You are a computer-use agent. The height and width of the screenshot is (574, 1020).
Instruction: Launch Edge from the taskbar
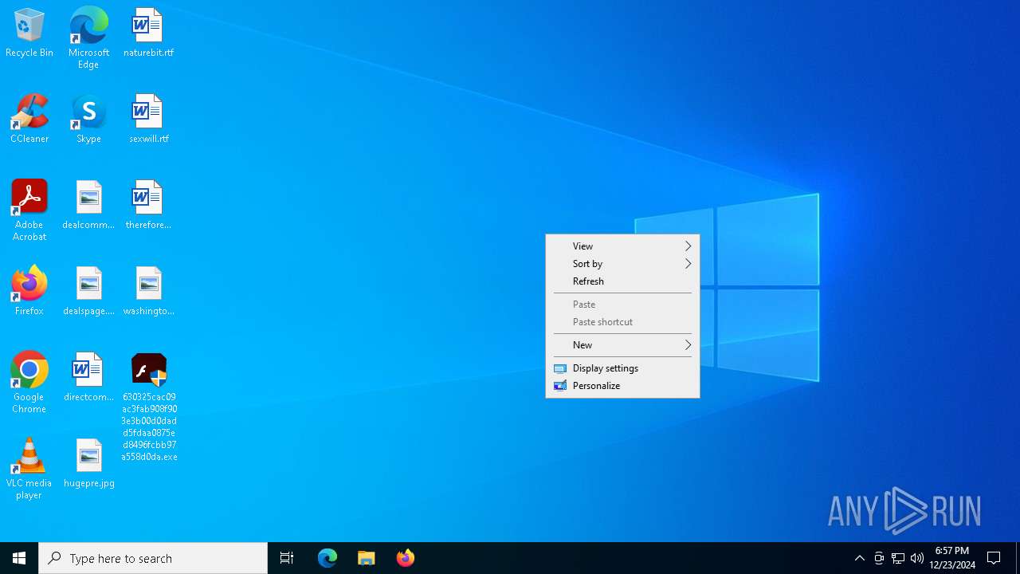pyautogui.click(x=328, y=558)
